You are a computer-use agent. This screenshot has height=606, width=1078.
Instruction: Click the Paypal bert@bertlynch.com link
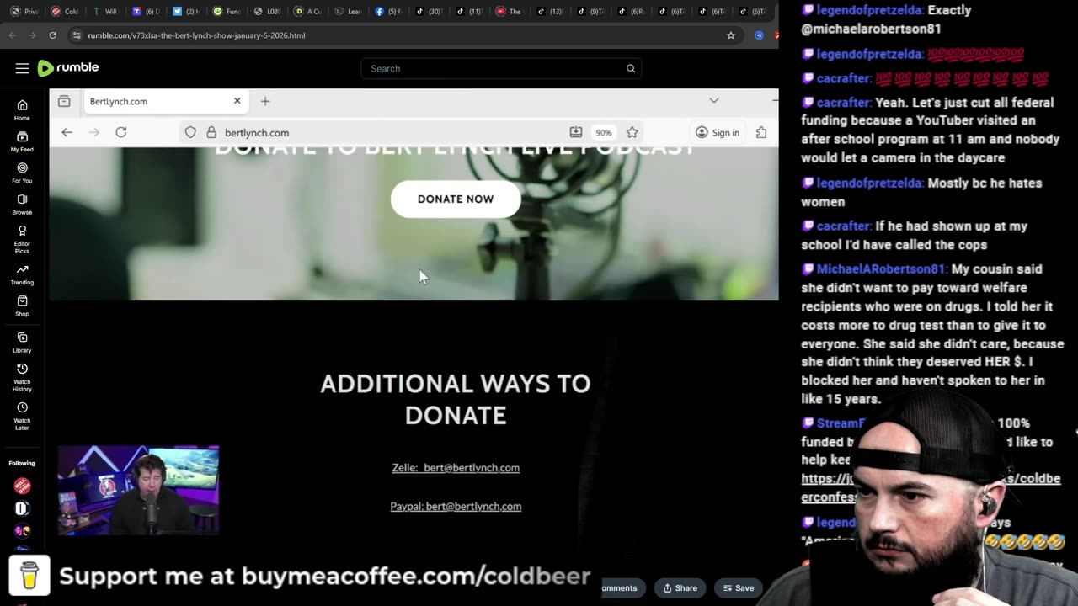point(456,506)
